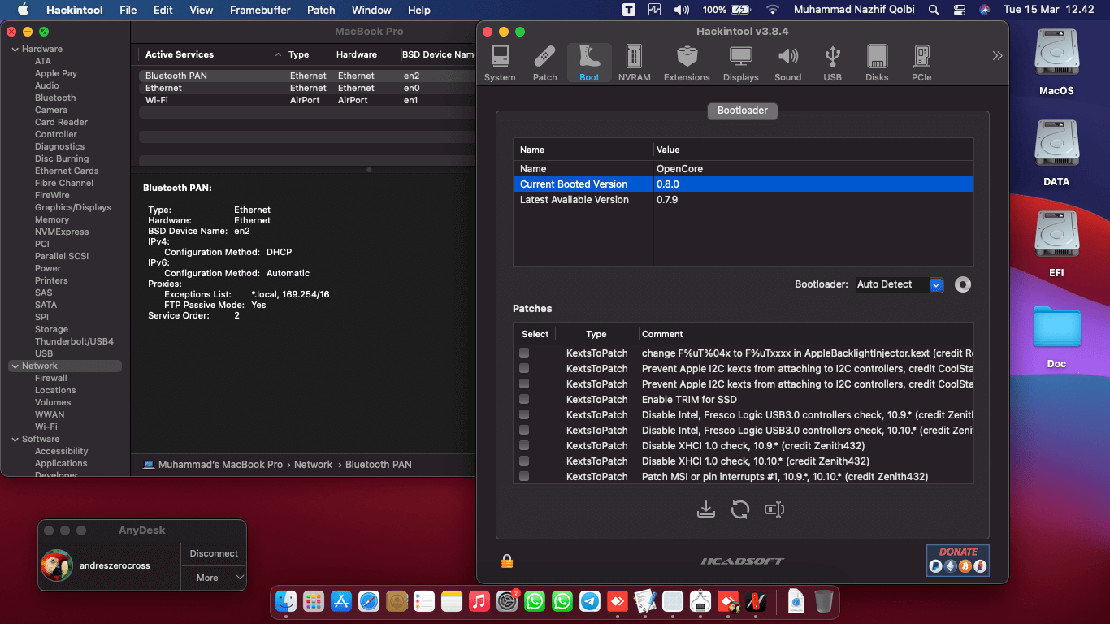Click the Disconnect button in AnyDesk
1110x624 pixels.
[x=214, y=553]
